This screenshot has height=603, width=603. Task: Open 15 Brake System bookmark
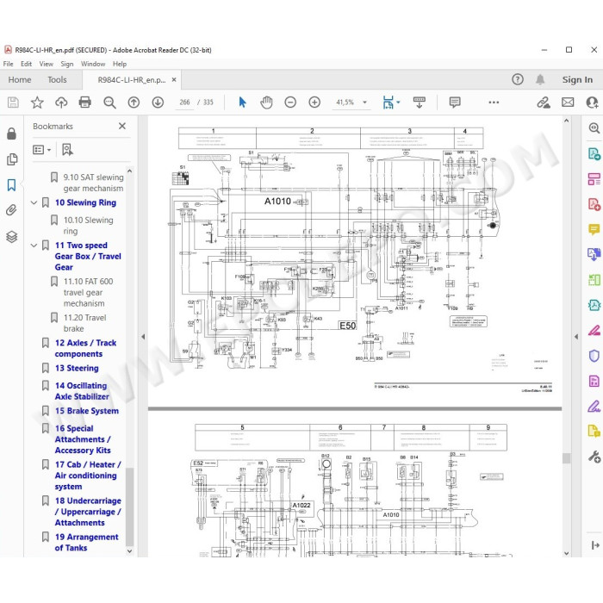click(x=86, y=411)
